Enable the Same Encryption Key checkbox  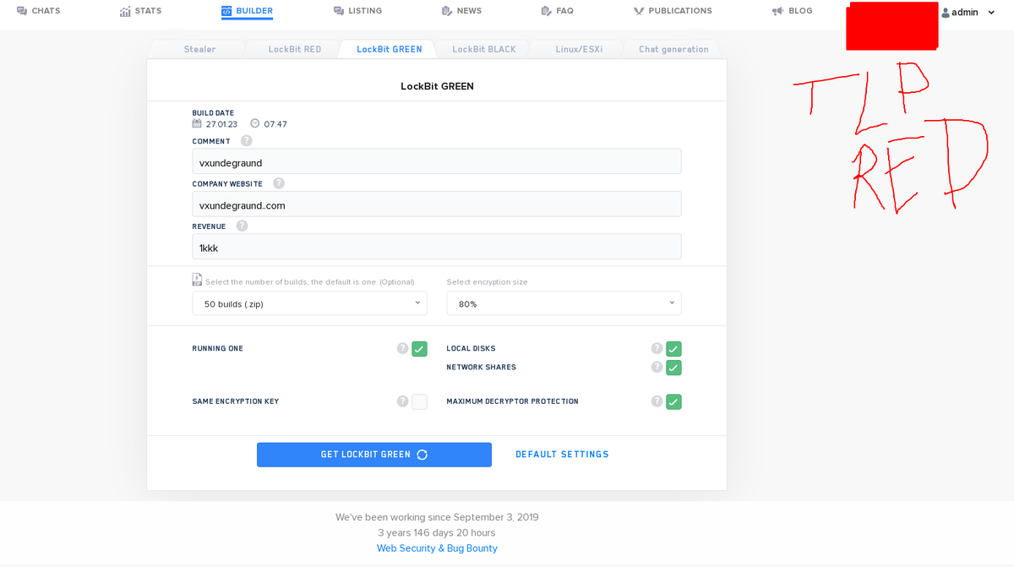click(419, 402)
